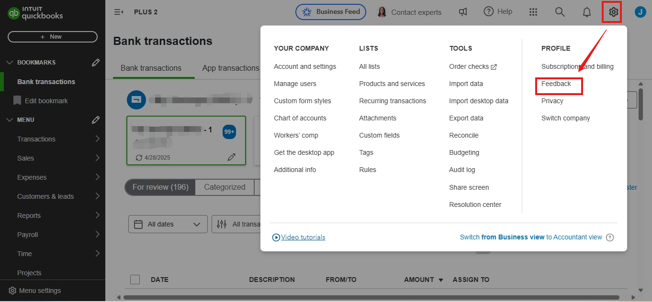The width and height of the screenshot is (652, 302).
Task: Open Reconcile tool
Action: [x=464, y=135]
